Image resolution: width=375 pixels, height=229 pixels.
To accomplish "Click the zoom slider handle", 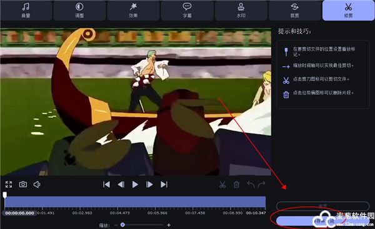I will [122, 225].
